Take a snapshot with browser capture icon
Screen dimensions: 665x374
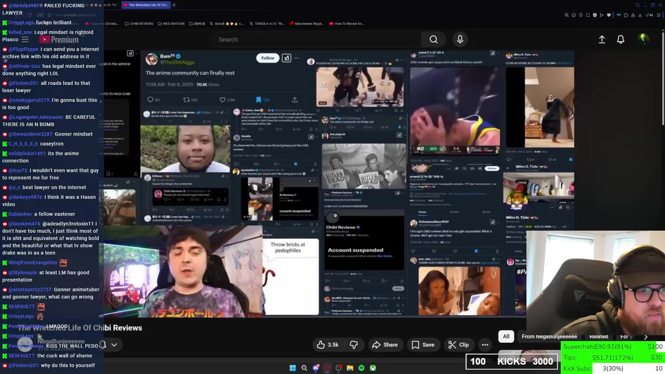[x=588, y=15]
